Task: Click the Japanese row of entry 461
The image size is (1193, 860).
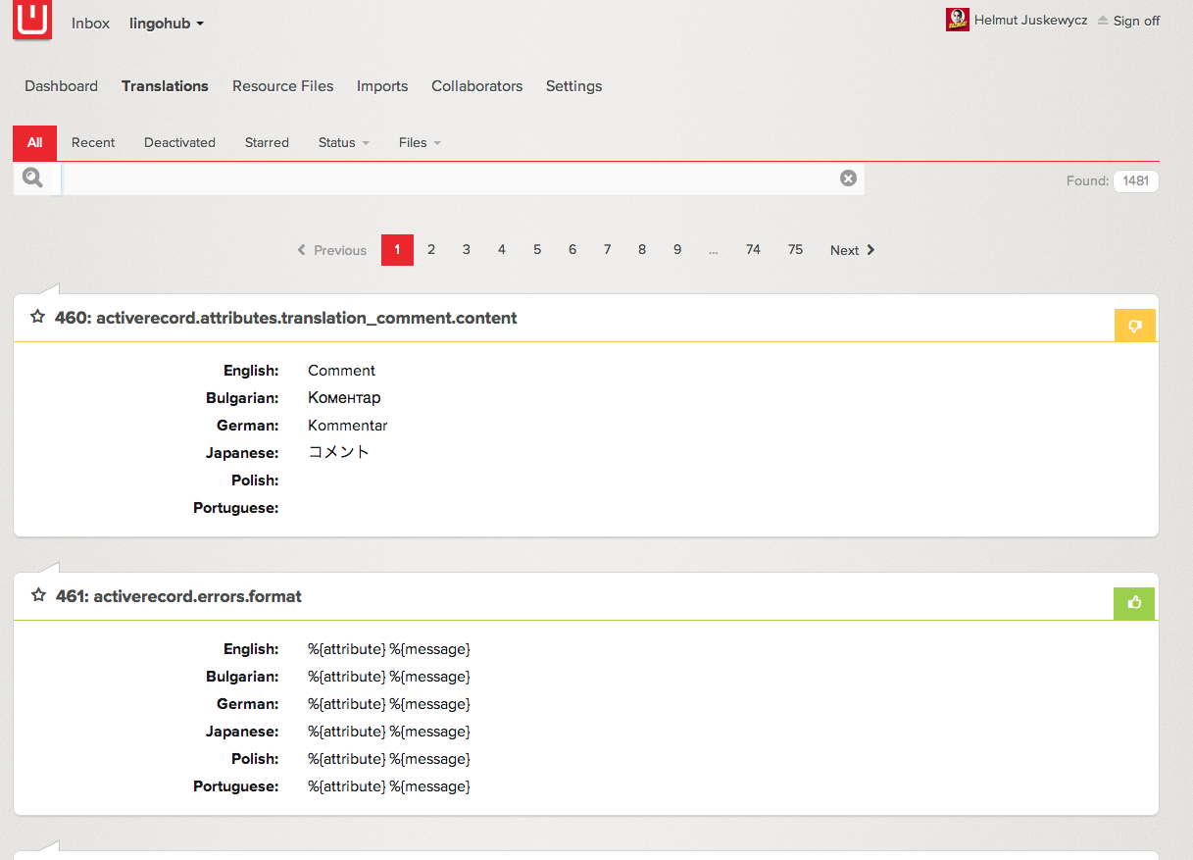Action: pyautogui.click(x=389, y=732)
